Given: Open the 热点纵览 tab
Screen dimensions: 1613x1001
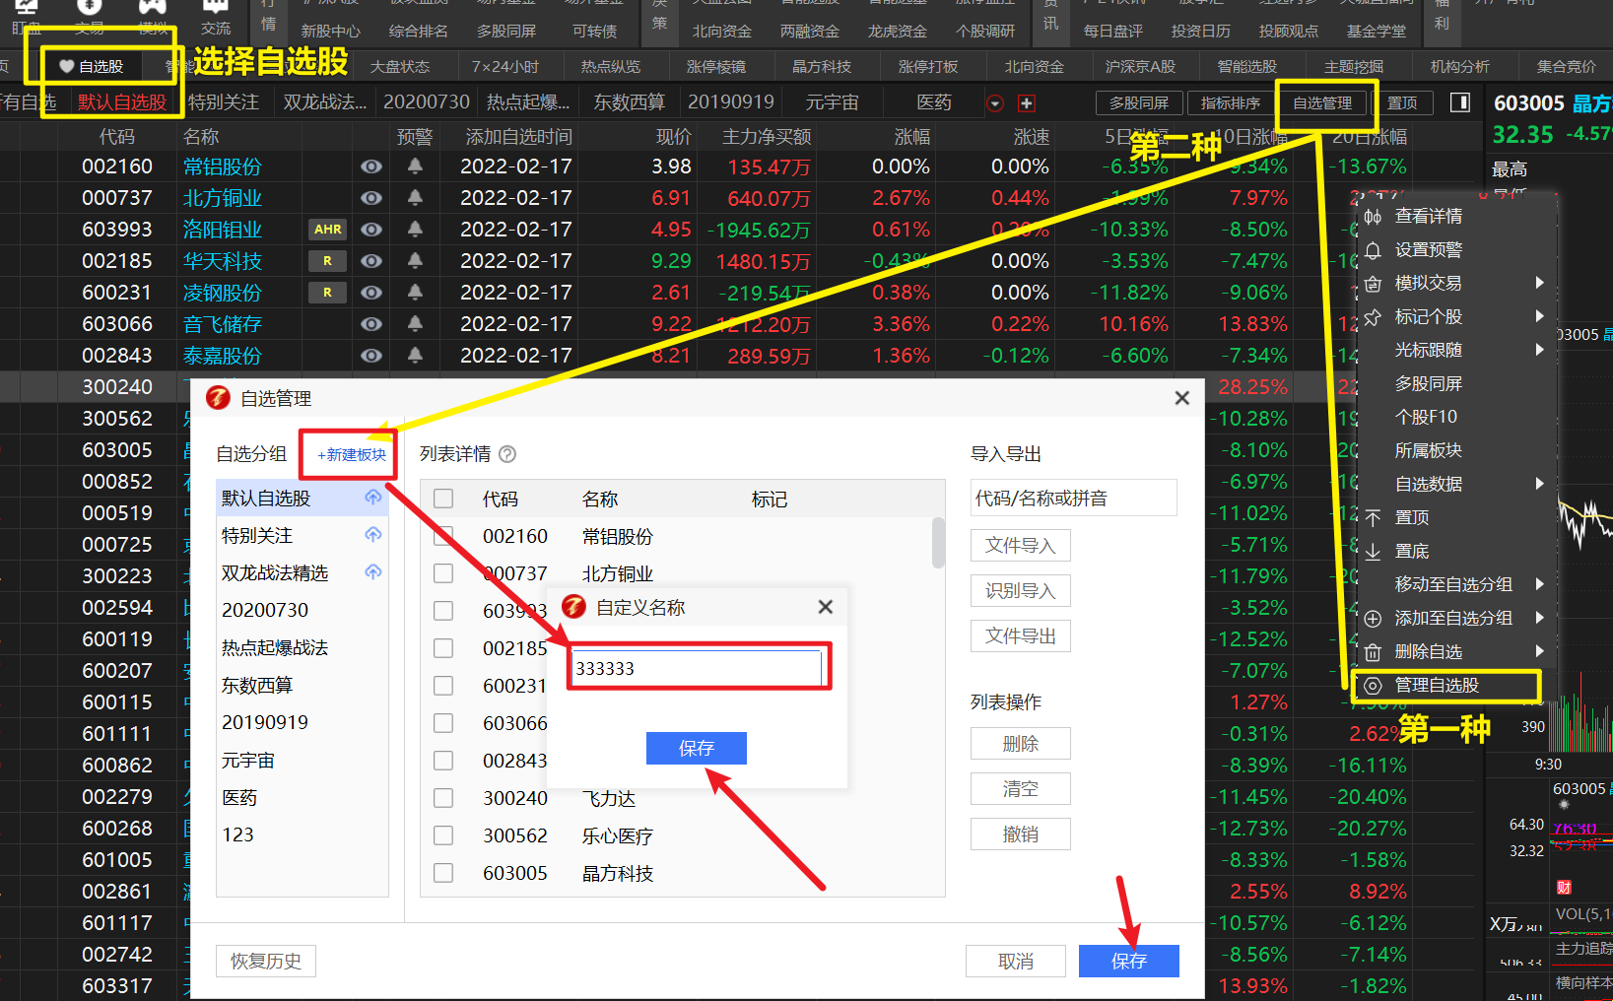Looking at the screenshot, I should pyautogui.click(x=611, y=66).
